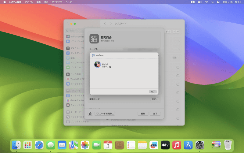Open Mail from the Dock
244x153 pixels.
tap(62, 145)
